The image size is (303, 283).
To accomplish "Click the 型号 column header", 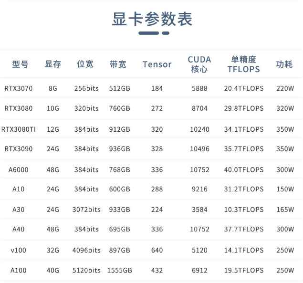I will point(21,64).
